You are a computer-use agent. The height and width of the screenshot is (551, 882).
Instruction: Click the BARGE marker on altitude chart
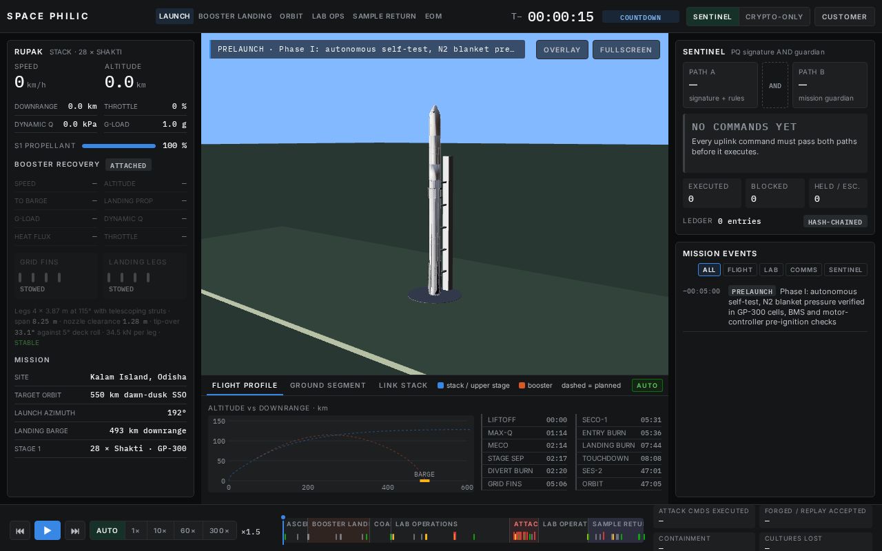tap(424, 481)
